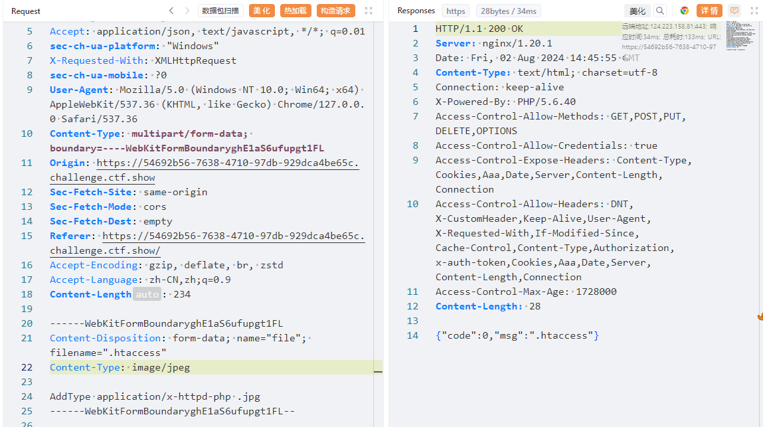Click the https tag in the Responses header
This screenshot has width=763, height=427.
456,11
